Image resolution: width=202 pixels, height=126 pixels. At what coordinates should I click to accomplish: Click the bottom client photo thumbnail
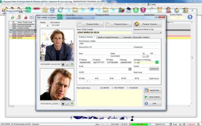pyautogui.click(x=57, y=84)
